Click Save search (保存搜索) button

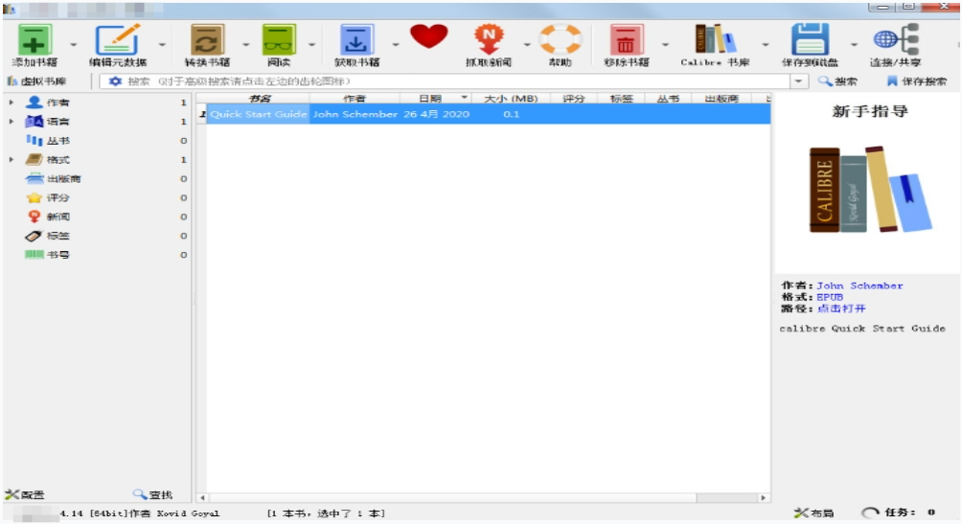917,81
